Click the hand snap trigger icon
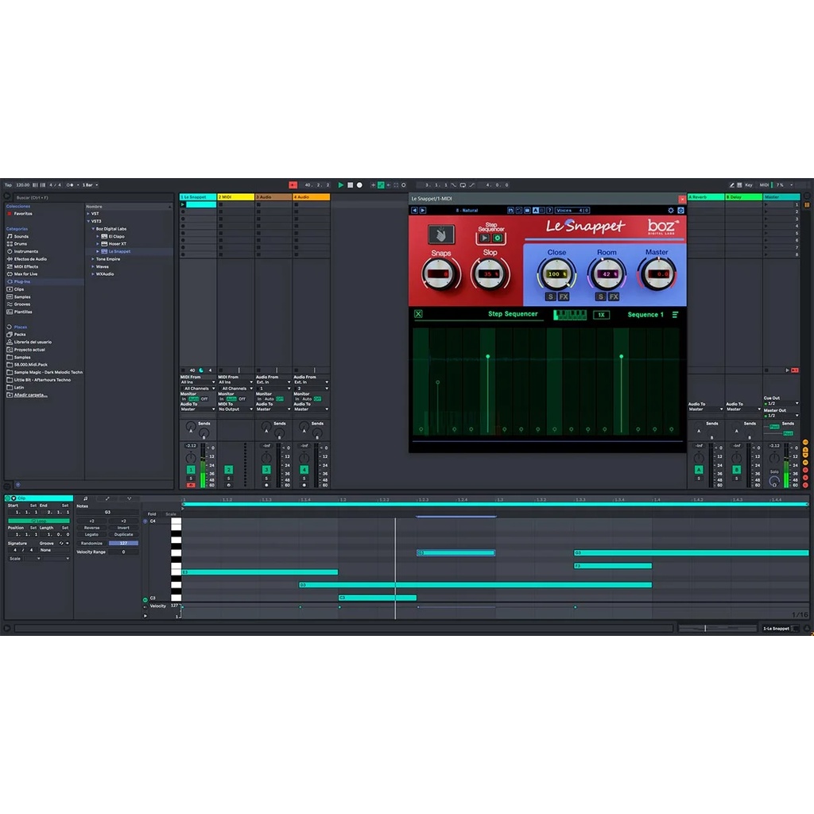The image size is (814, 814). pos(441,235)
